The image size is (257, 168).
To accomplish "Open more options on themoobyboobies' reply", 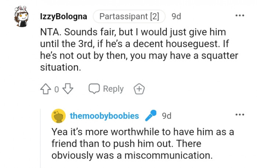I will coord(239,116).
